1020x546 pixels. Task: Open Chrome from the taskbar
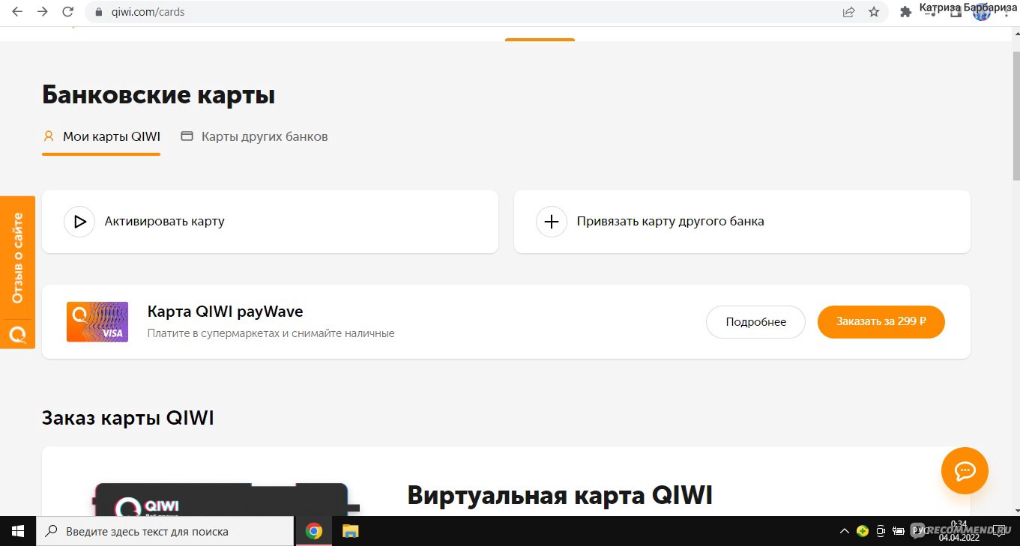tap(314, 531)
